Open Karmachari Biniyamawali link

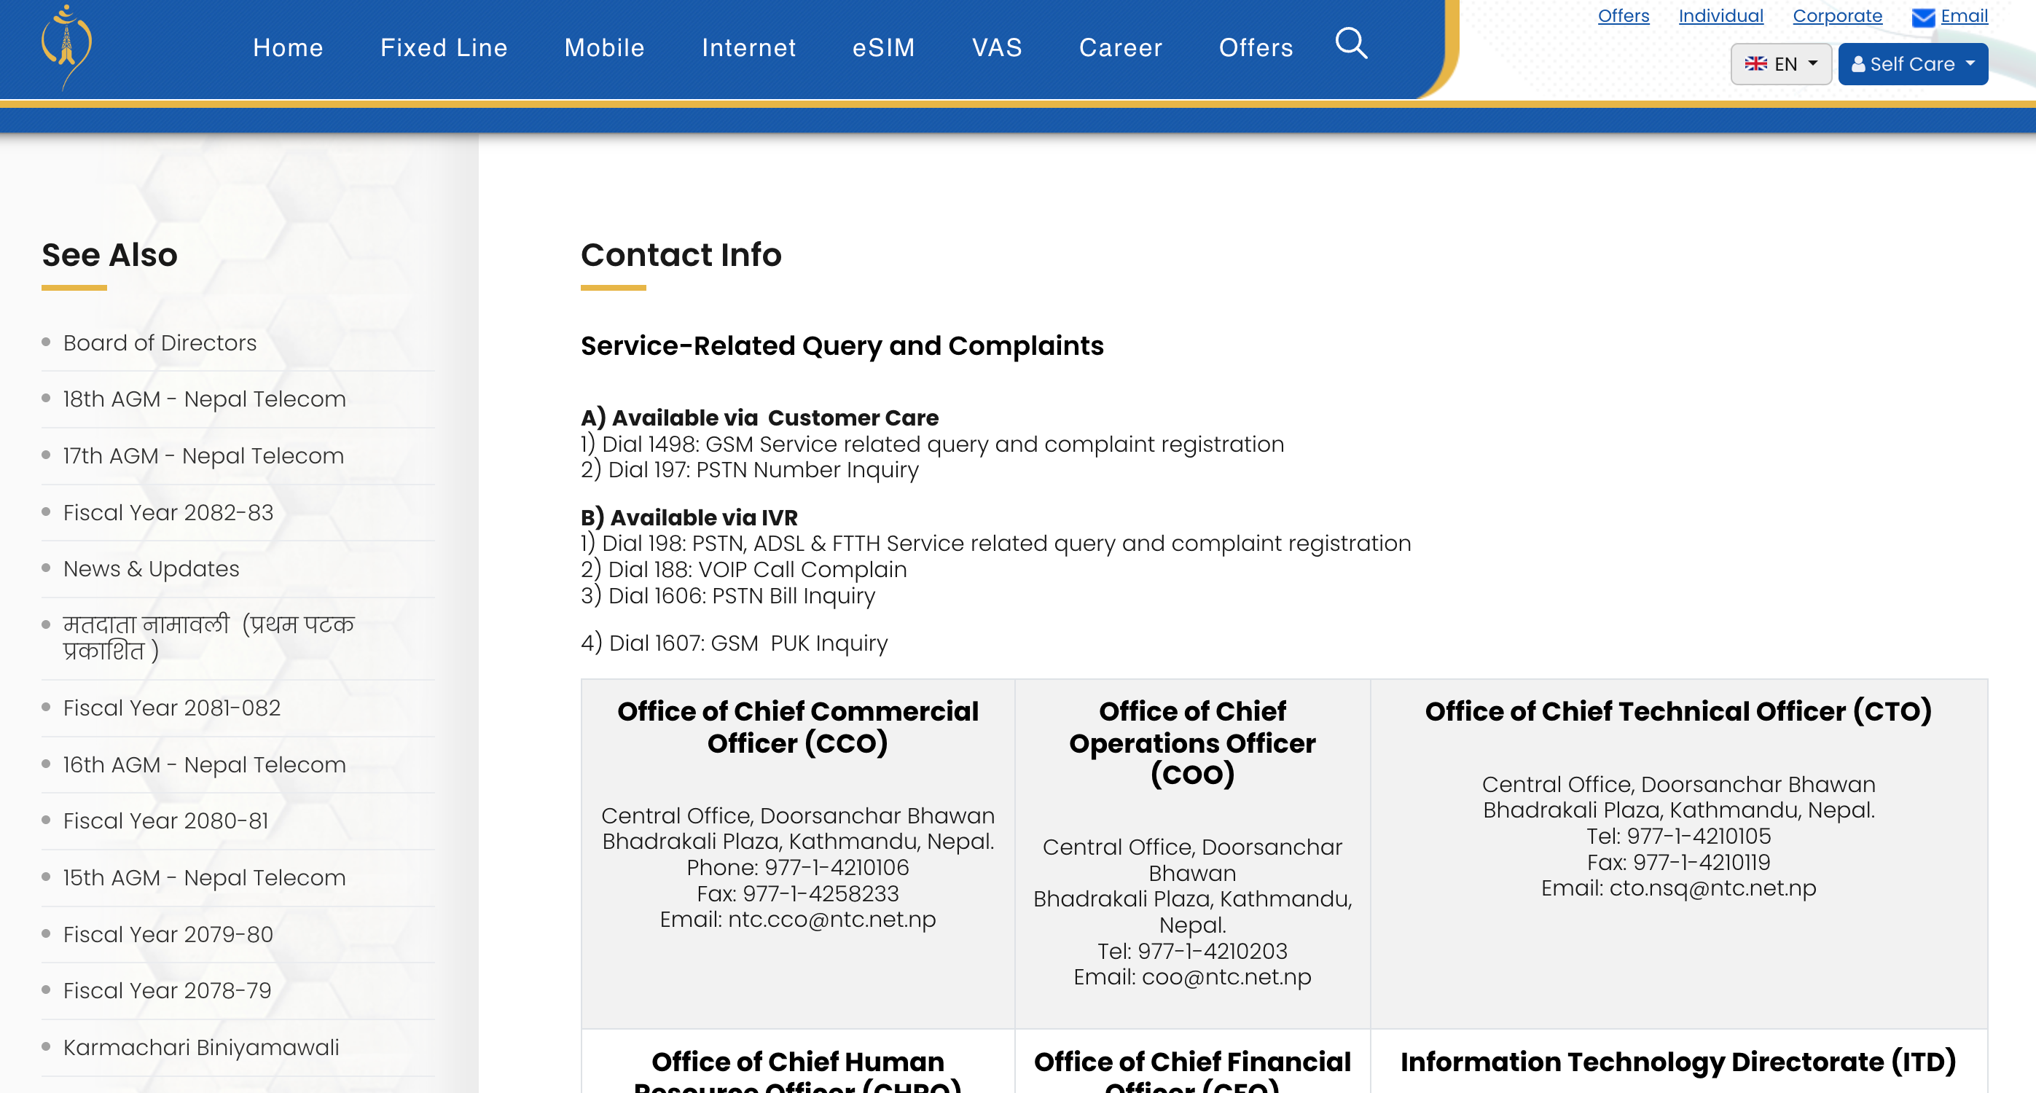pos(200,1048)
